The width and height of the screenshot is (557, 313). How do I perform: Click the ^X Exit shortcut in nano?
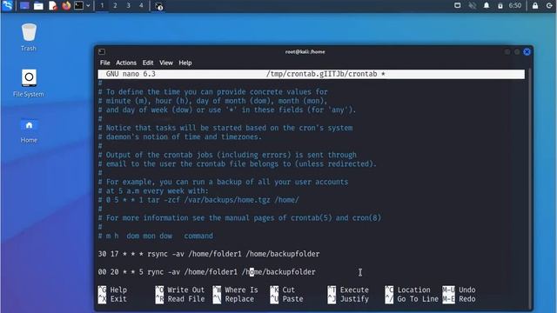pos(112,299)
